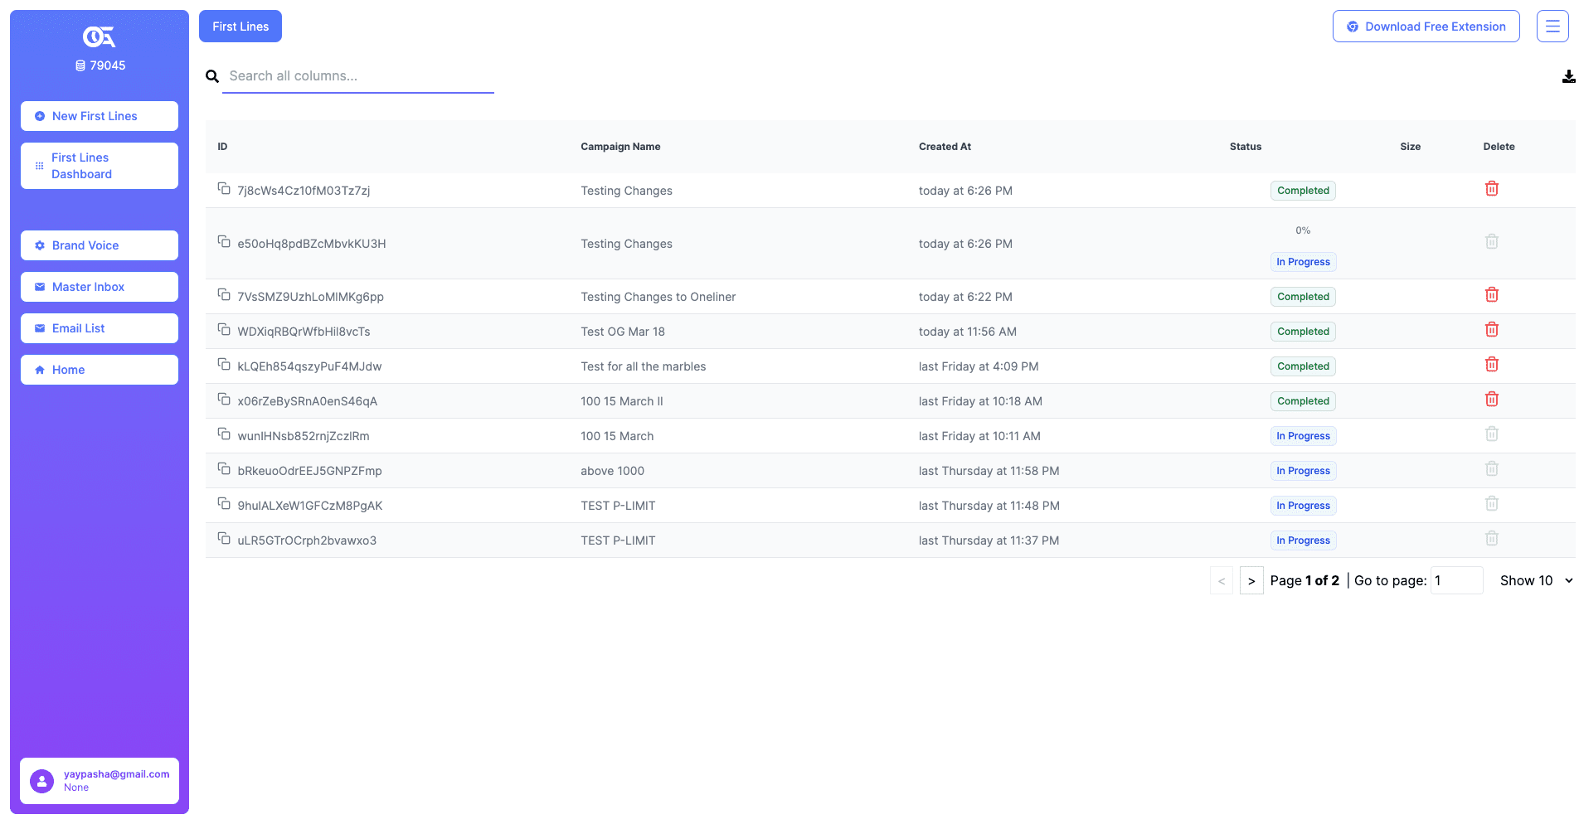Click Completed badge for 7j8cWs4Cz10fM03Tz7zj

1303,191
